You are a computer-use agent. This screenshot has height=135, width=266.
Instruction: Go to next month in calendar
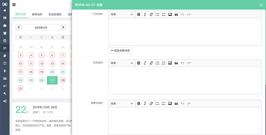63,27
